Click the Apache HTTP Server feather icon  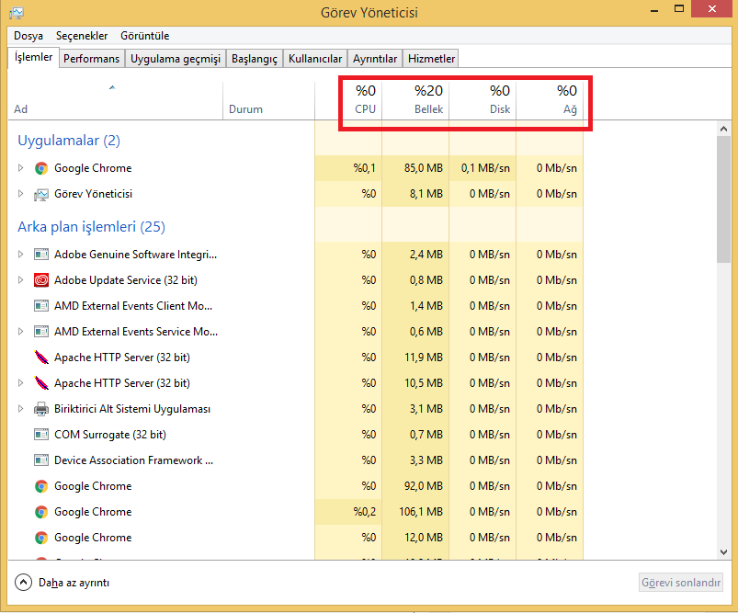click(40, 358)
